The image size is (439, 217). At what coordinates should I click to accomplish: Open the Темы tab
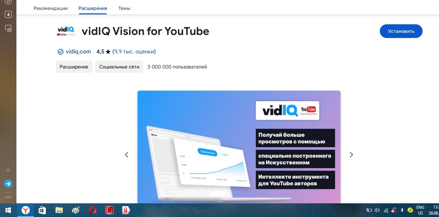tap(124, 8)
